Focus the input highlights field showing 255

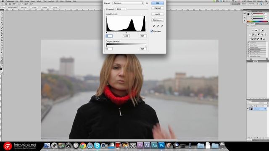click(143, 36)
